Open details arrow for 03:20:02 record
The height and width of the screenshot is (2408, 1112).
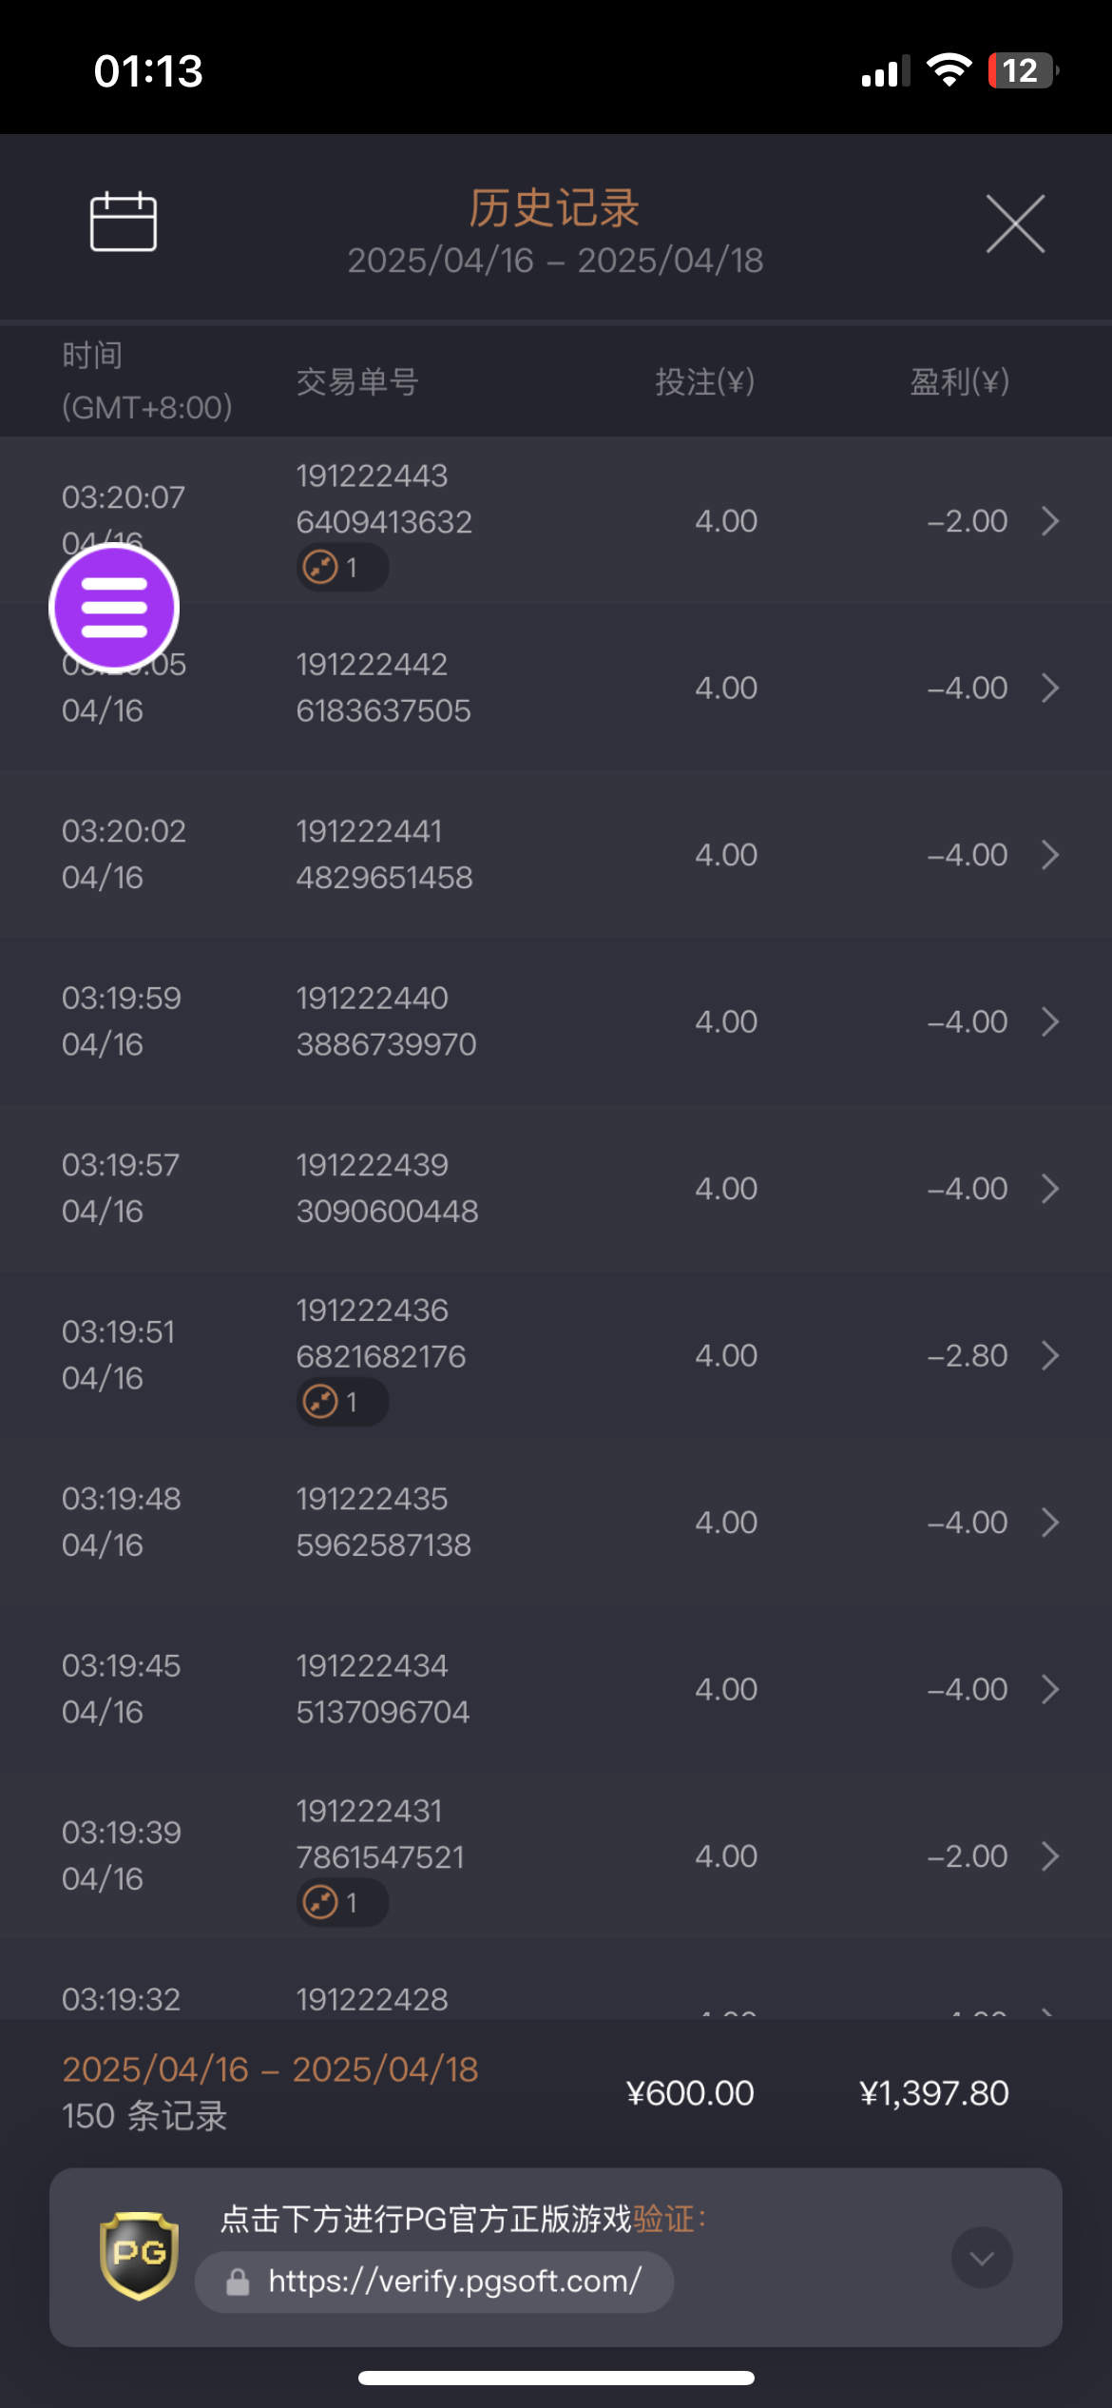pyautogui.click(x=1049, y=855)
